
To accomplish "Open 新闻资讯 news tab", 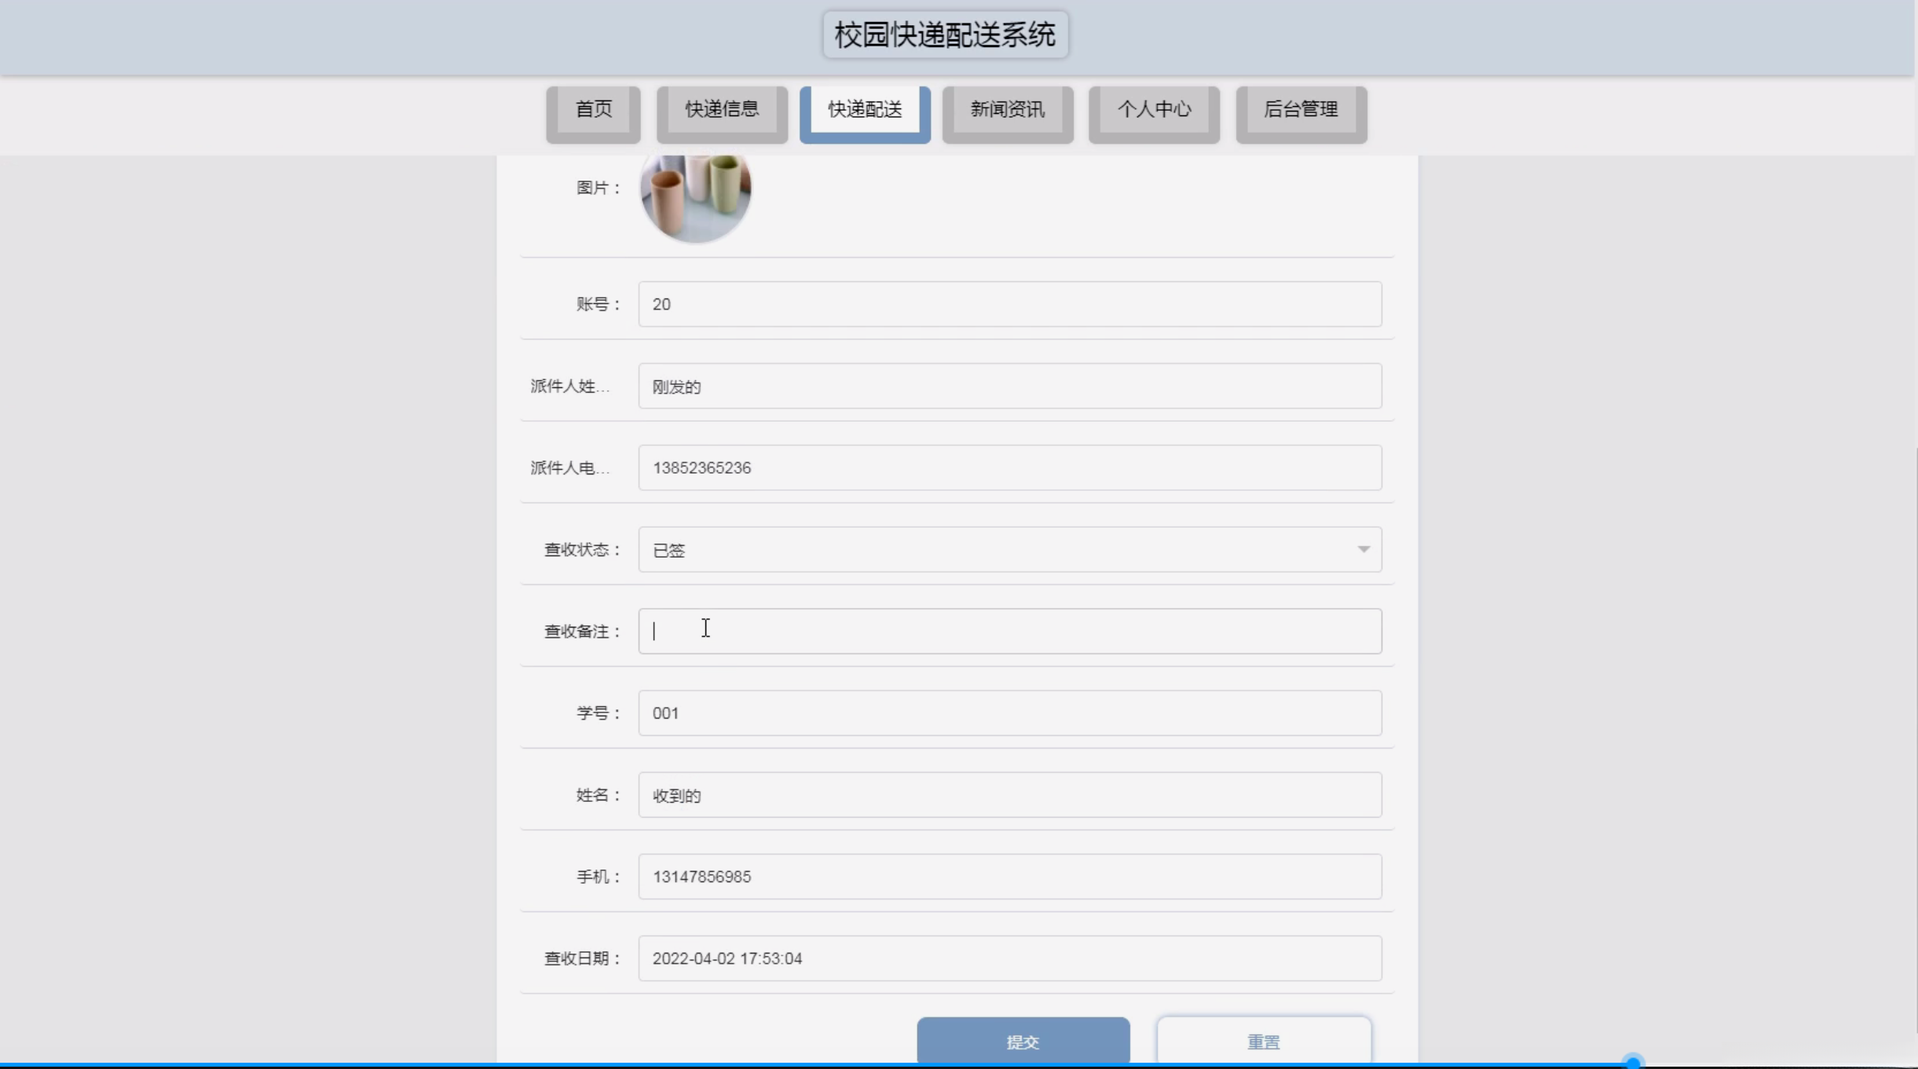I will coord(1007,110).
